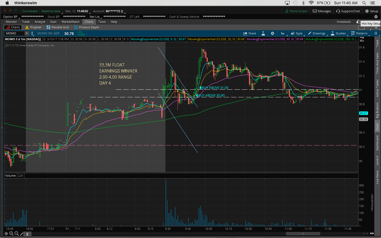Image resolution: width=381 pixels, height=238 pixels.
Task: Open chart settings gear
Action: [273, 33]
